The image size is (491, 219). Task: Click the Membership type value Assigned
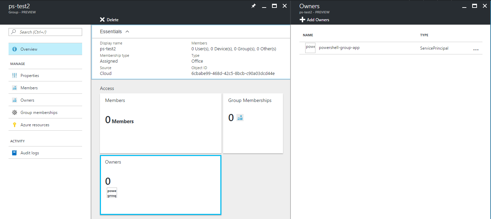point(109,61)
